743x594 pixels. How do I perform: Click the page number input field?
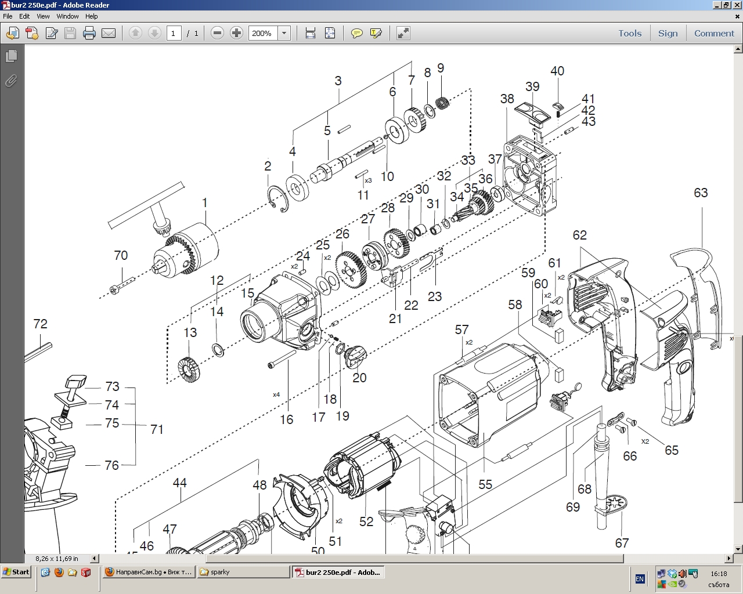[x=174, y=33]
